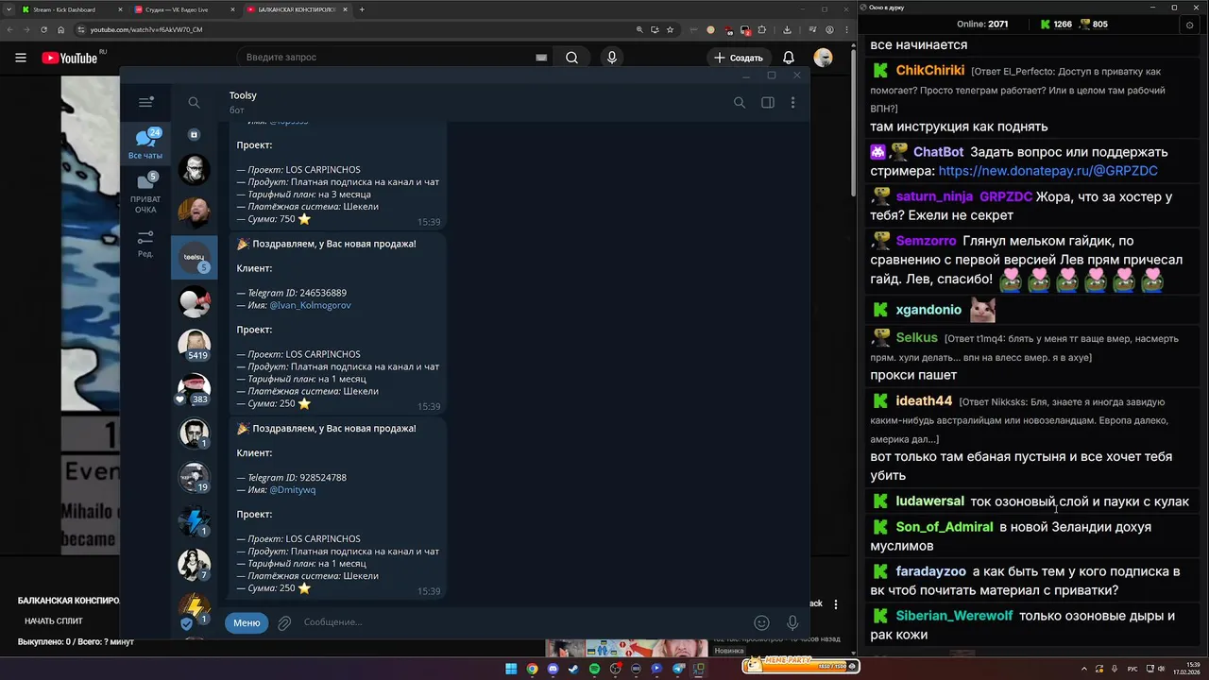This screenshot has width=1209, height=680.
Task: Open the YouTube on-screen keyboard icon
Action: [x=541, y=58]
